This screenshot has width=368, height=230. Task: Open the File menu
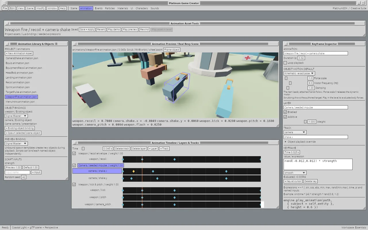[x=5, y=8]
